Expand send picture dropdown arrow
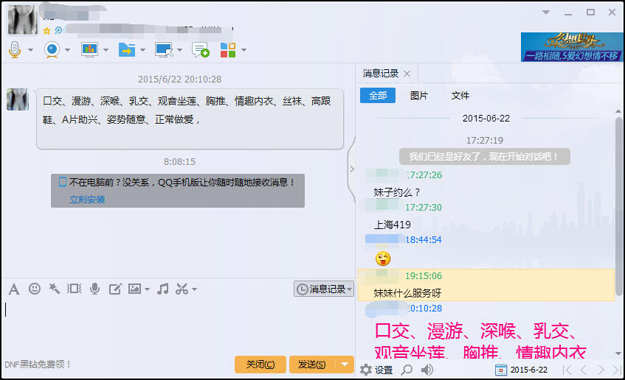The image size is (625, 380). tap(147, 289)
